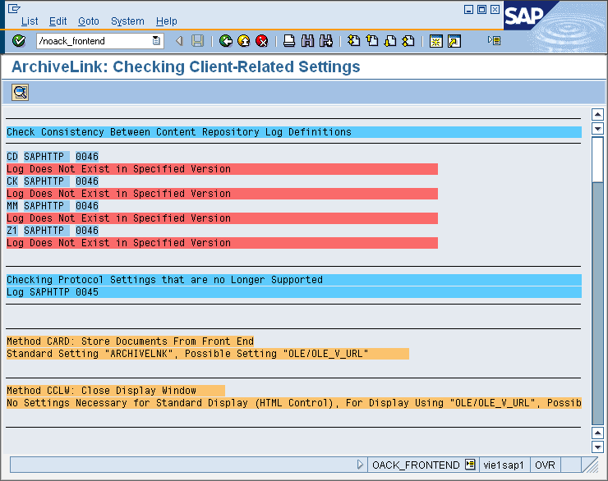Click the Find binoculars icon
The image size is (608, 481).
(x=308, y=41)
